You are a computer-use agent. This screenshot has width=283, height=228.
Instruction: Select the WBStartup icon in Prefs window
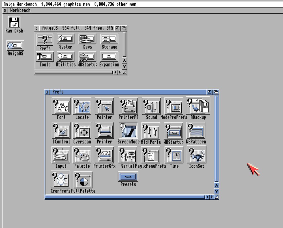coord(173,131)
